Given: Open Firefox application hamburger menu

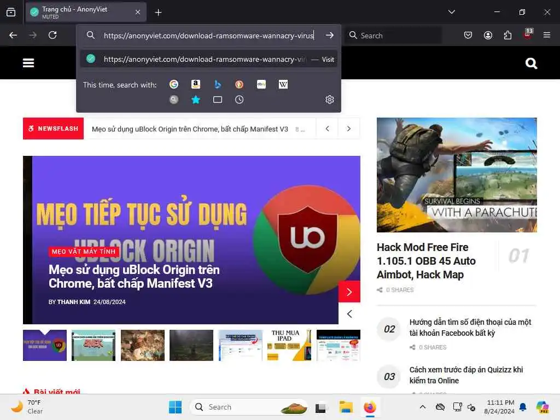Looking at the screenshot, I should click(x=547, y=35).
